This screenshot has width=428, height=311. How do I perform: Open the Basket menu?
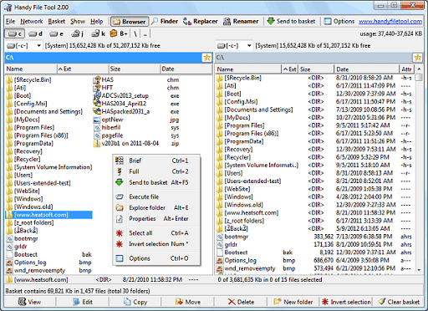pyautogui.click(x=57, y=22)
